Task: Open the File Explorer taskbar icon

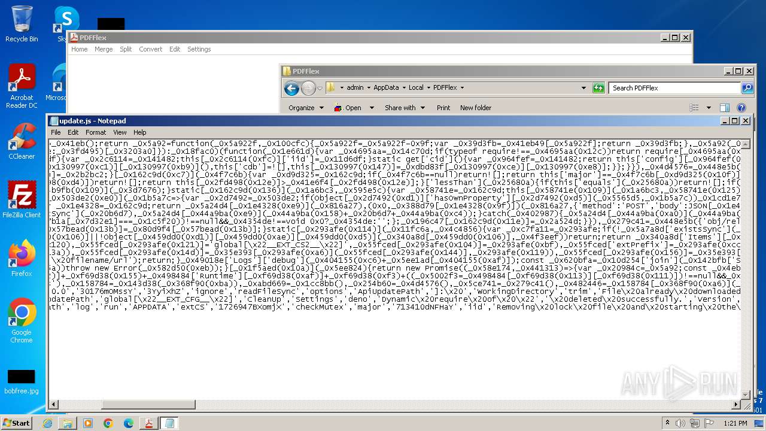Action: click(68, 423)
